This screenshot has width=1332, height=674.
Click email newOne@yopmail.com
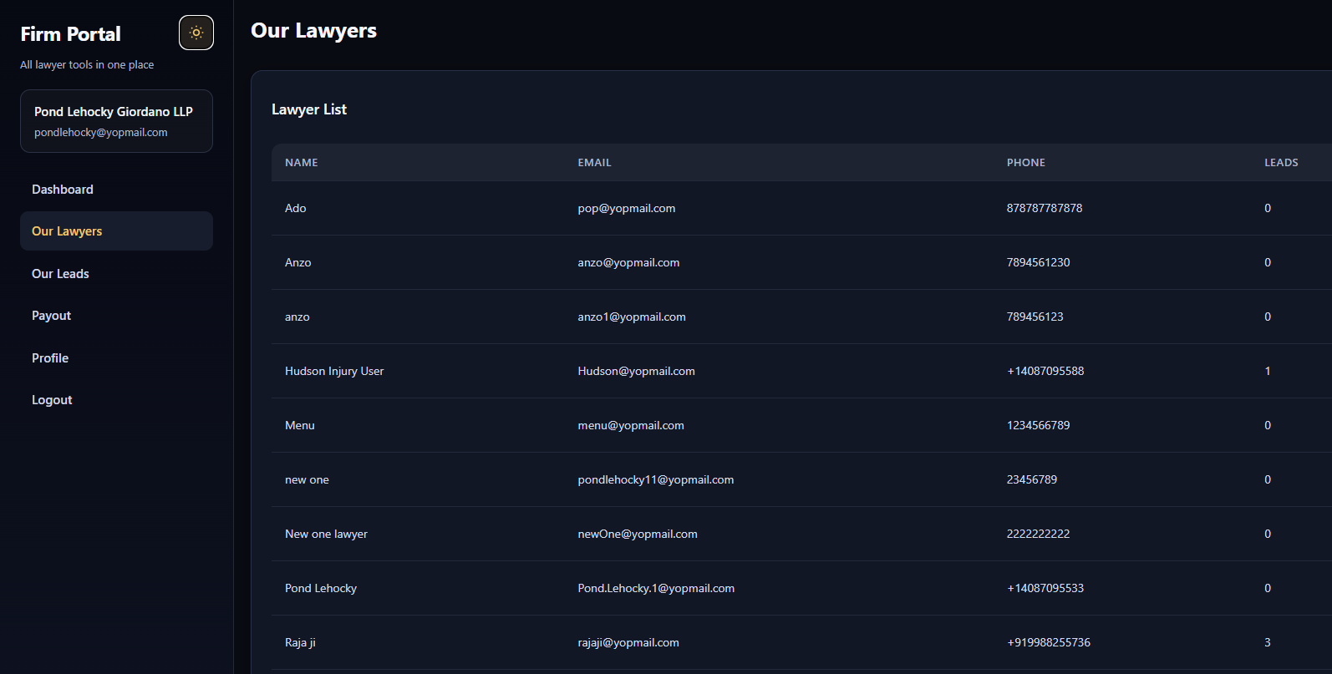point(638,535)
